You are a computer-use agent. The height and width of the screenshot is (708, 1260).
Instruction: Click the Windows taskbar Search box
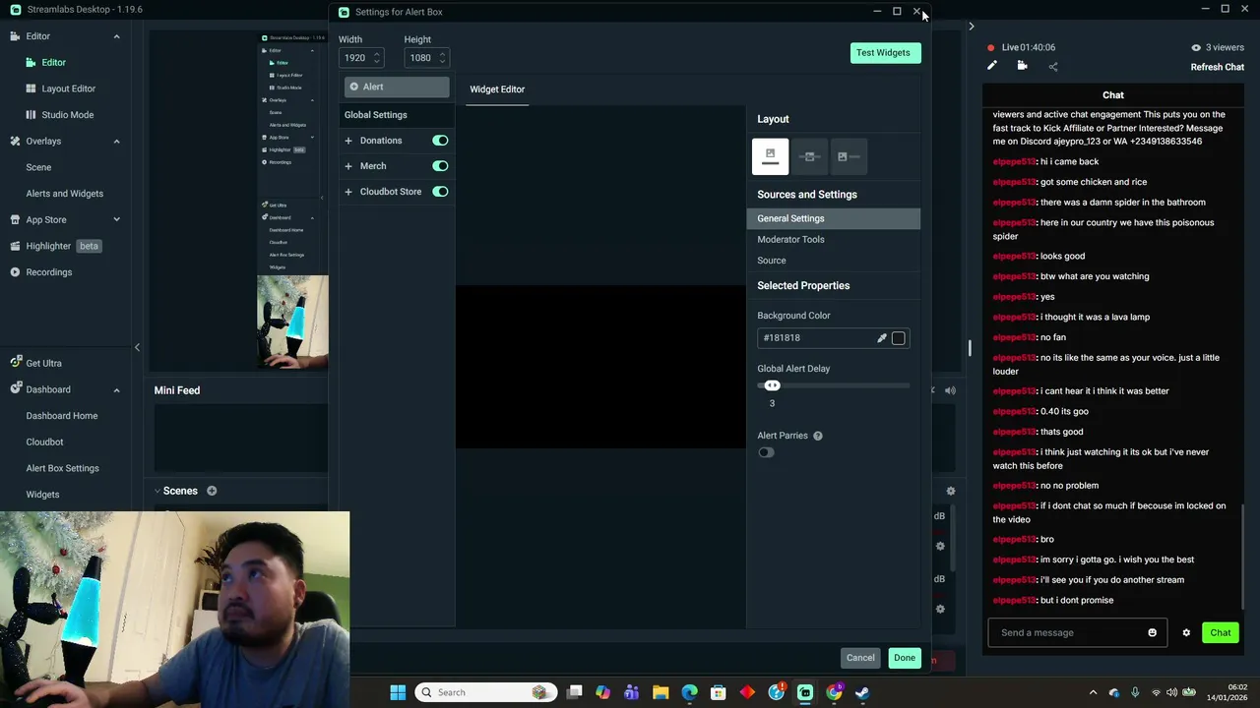pyautogui.click(x=485, y=692)
